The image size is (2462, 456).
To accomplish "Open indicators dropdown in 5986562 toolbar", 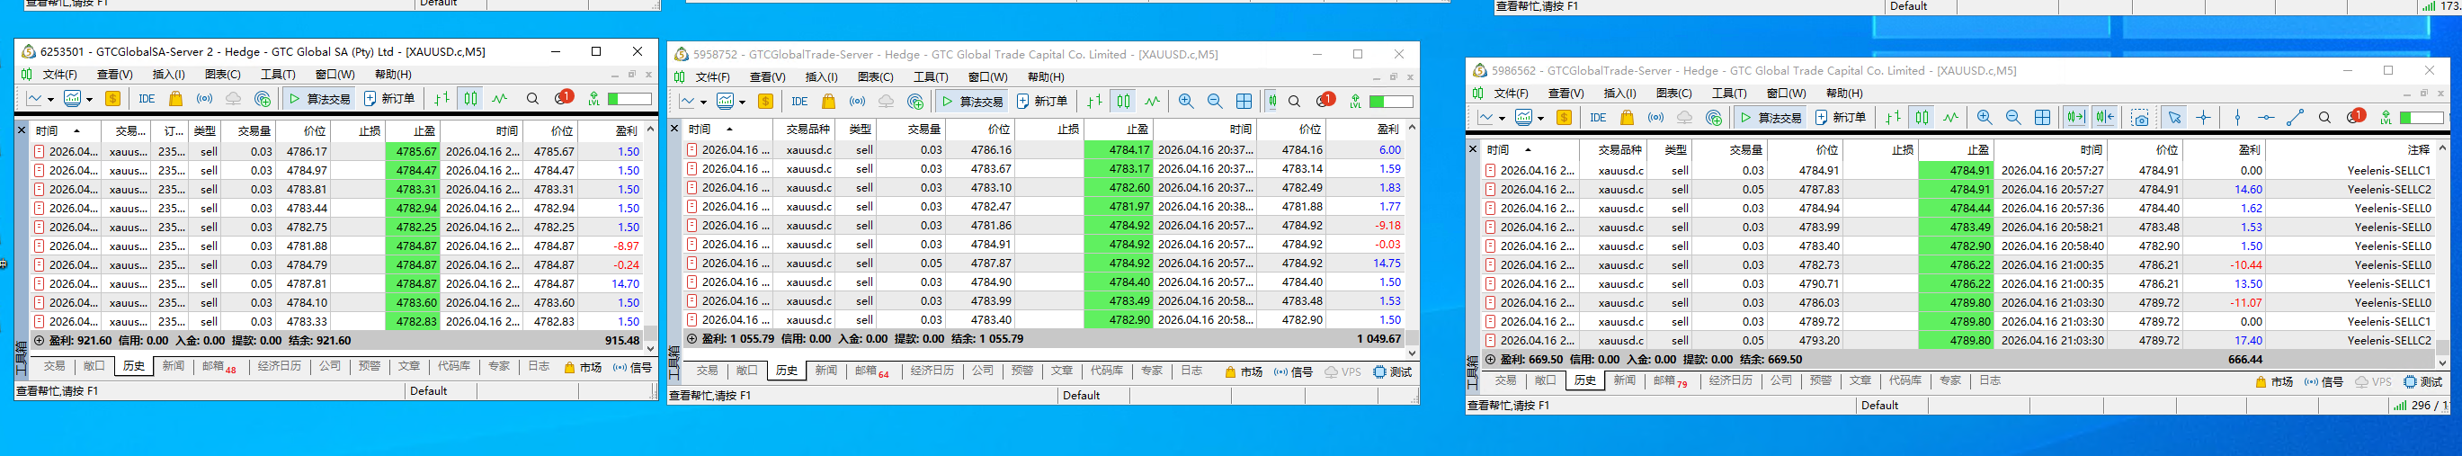I will [1540, 119].
